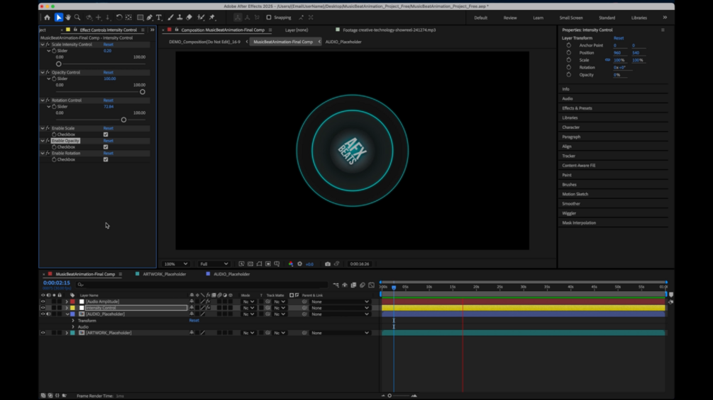Screen dimensions: 713x400
Task: Reset the Scale Intensity Control effect
Action: (109, 45)
